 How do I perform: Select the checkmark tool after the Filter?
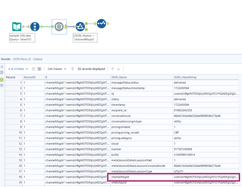pyautogui.click(x=102, y=23)
